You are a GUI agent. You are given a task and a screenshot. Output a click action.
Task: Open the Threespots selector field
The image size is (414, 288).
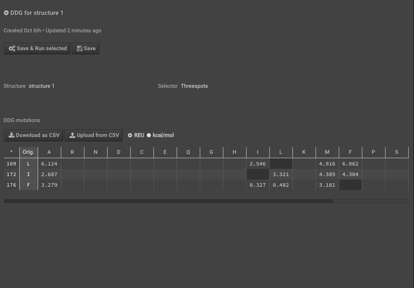coord(194,86)
